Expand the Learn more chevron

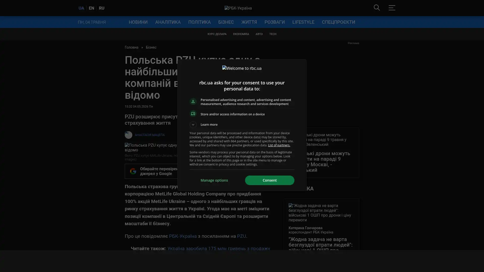pos(193,125)
